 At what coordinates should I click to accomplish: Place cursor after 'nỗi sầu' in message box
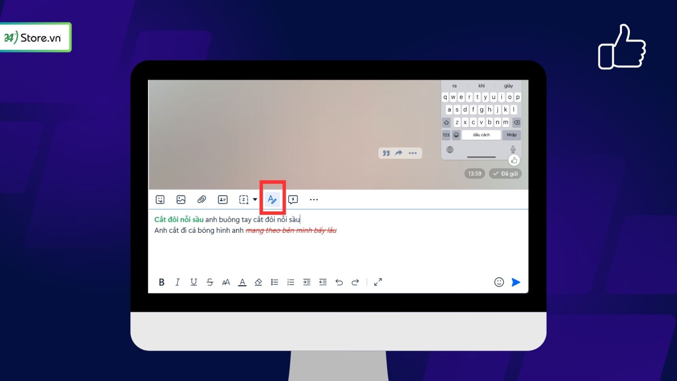300,219
